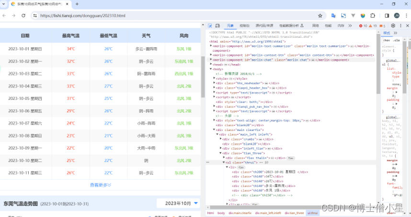
Task: Switch to the 内存 (Memory) tab
Action: coord(341,26)
